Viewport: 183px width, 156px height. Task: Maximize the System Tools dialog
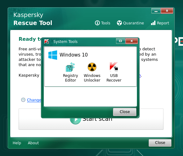tap(121, 41)
